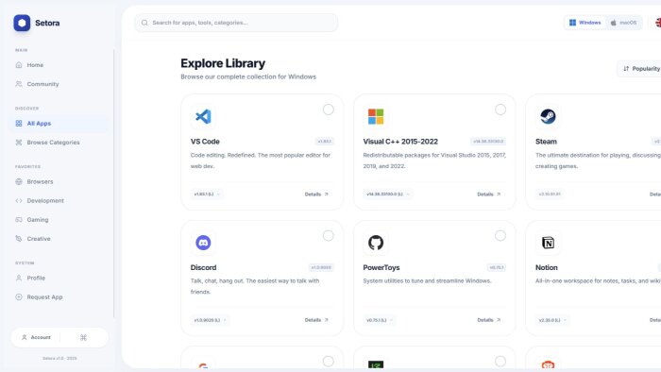Image resolution: width=661 pixels, height=372 pixels.
Task: Open the Gaming category
Action: click(59, 219)
